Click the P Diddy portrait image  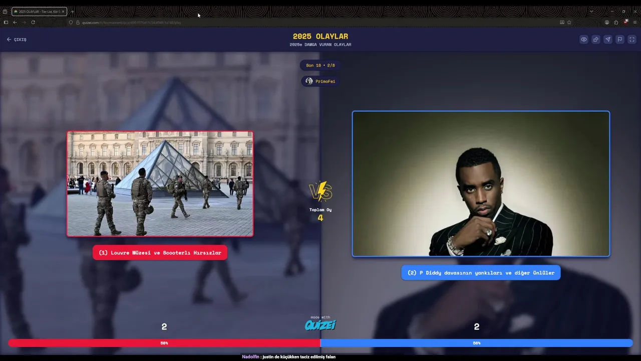(481, 184)
